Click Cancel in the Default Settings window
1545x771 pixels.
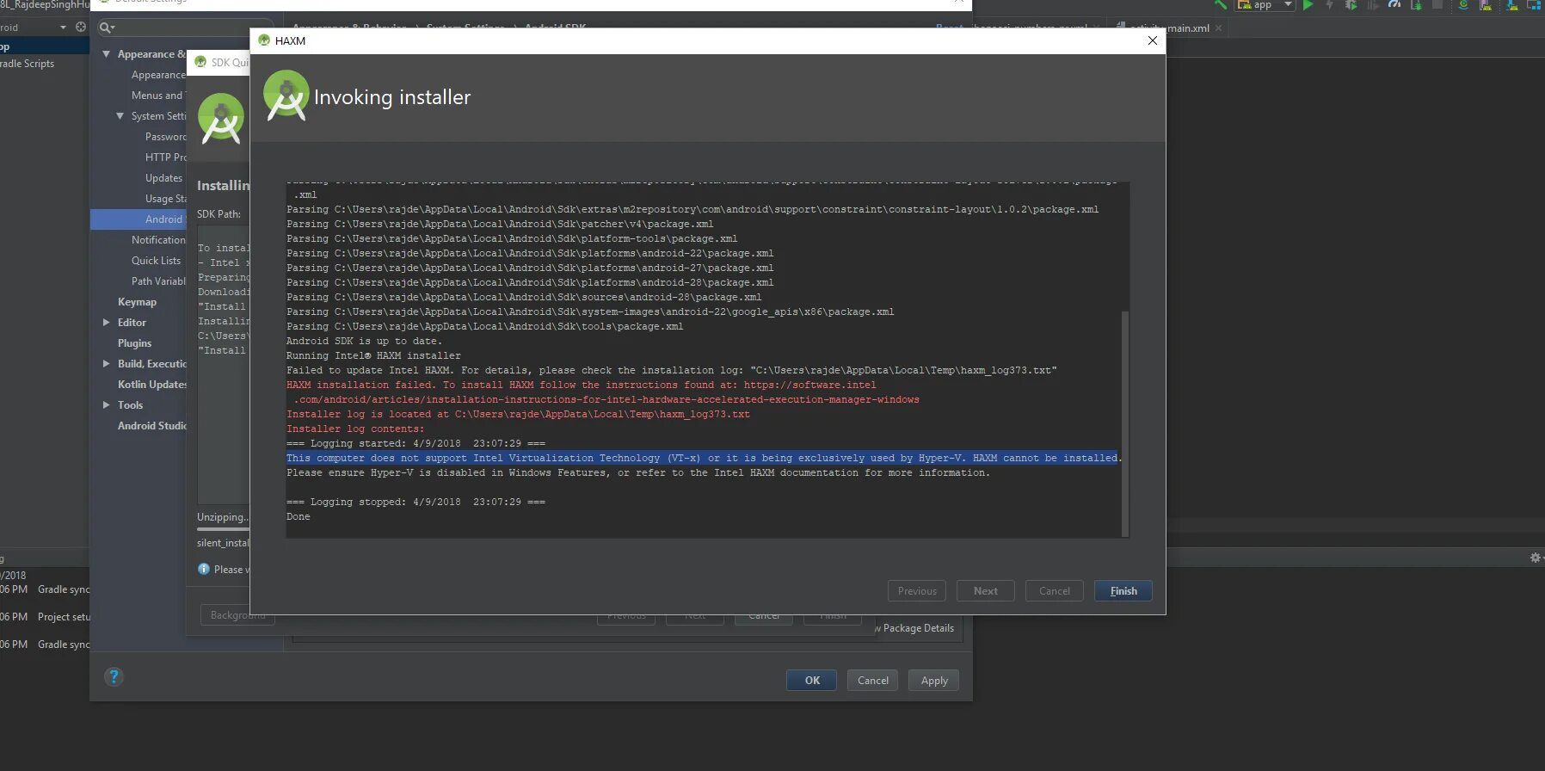[873, 681]
